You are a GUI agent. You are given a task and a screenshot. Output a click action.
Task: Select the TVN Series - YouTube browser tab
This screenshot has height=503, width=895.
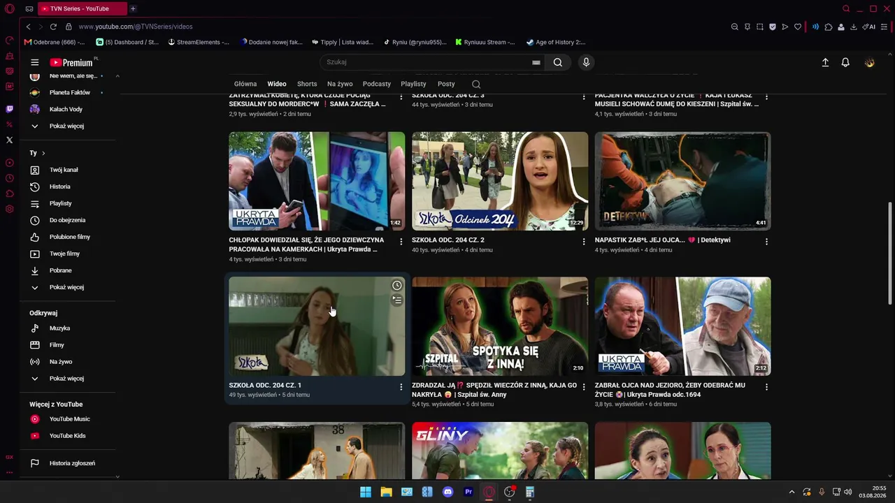[82, 8]
